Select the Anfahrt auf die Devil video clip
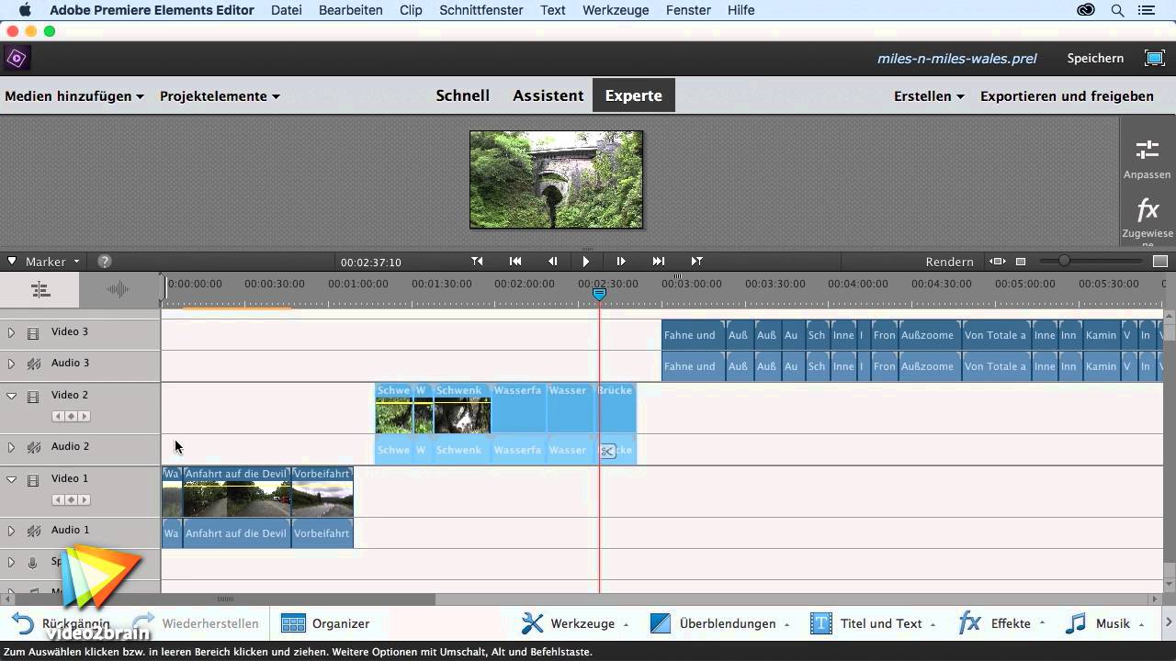The image size is (1176, 661). pyautogui.click(x=237, y=492)
